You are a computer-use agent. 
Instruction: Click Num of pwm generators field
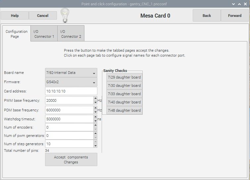click(x=69, y=136)
